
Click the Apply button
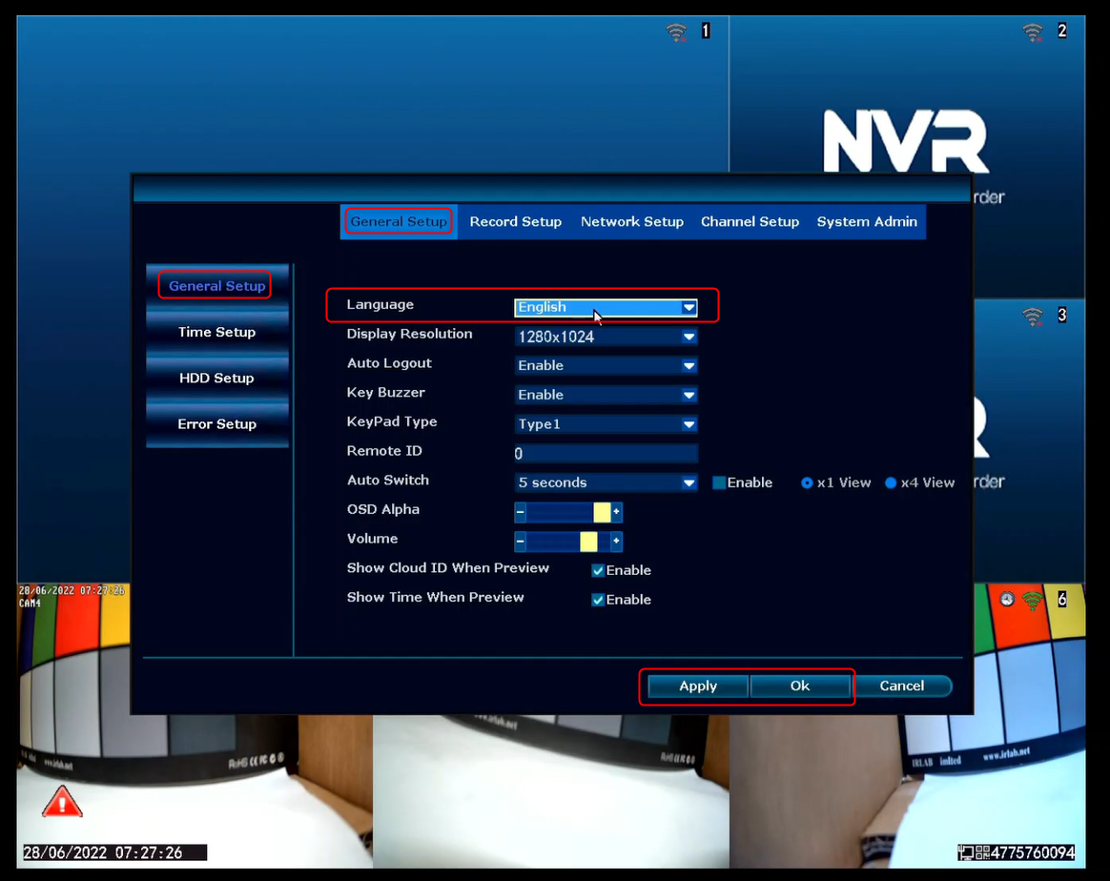coord(698,686)
